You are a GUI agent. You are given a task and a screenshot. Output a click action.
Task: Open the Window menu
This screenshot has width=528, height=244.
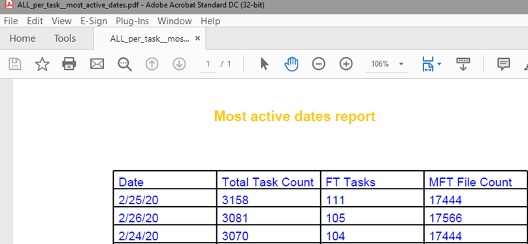tap(174, 21)
